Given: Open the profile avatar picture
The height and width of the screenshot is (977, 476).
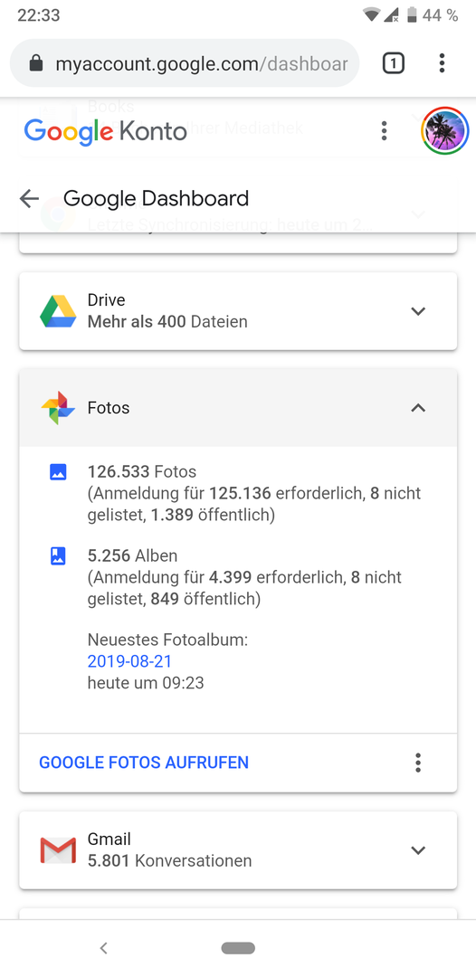Looking at the screenshot, I should coord(445,131).
